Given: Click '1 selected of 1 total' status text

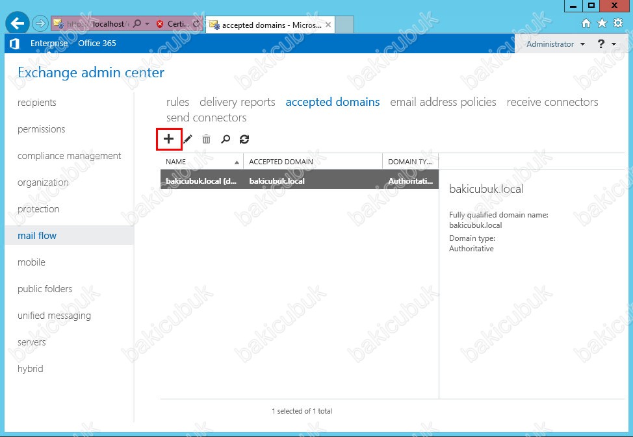Looking at the screenshot, I should coord(302,411).
